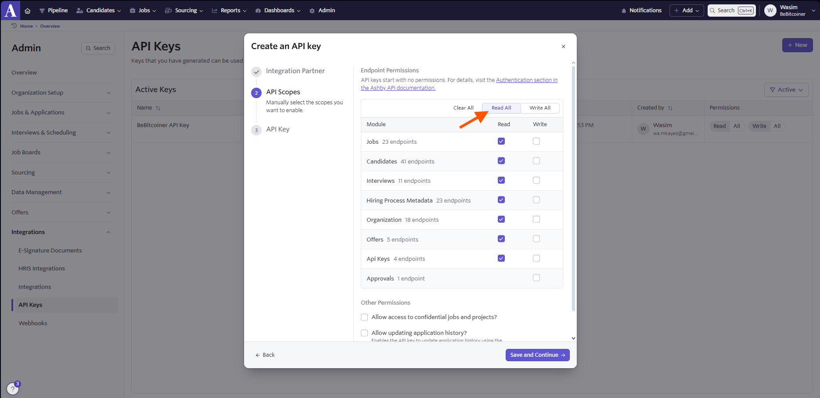
Task: Click Save and Continue button
Action: (537, 355)
